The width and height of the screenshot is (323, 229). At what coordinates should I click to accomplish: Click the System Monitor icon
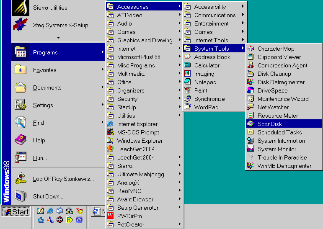pos(251,149)
